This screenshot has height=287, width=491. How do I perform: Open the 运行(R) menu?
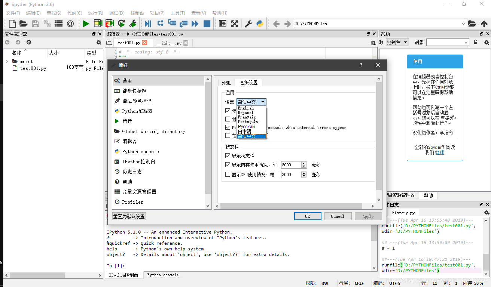(x=95, y=13)
